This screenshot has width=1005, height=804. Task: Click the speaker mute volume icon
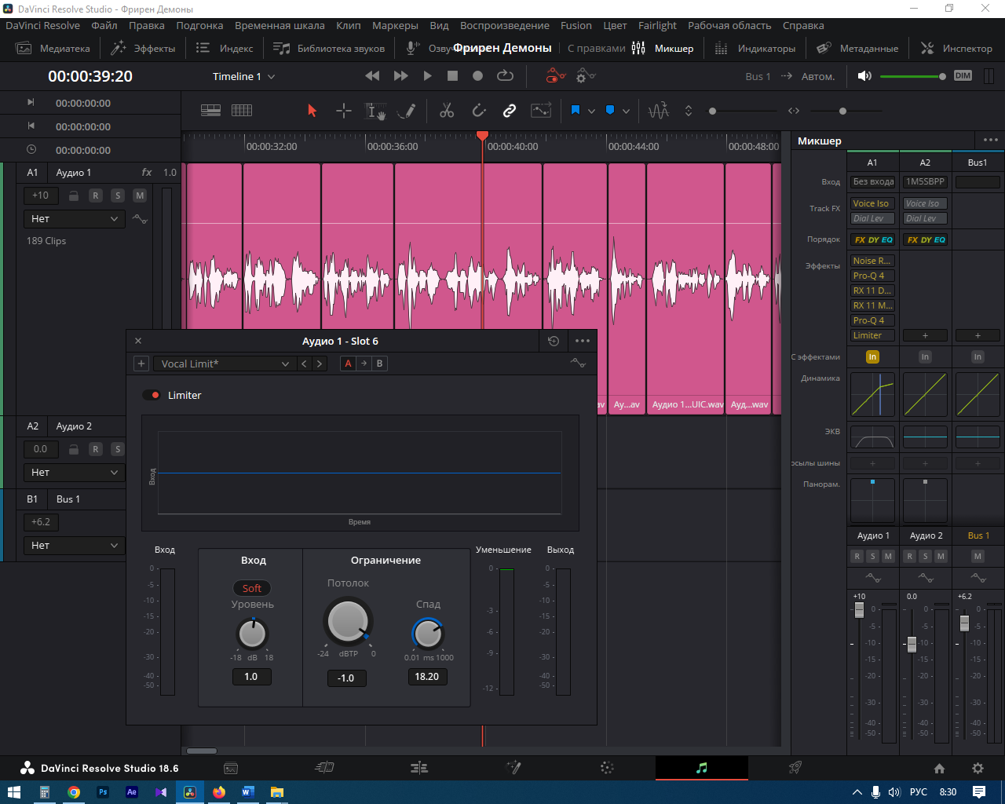point(864,76)
